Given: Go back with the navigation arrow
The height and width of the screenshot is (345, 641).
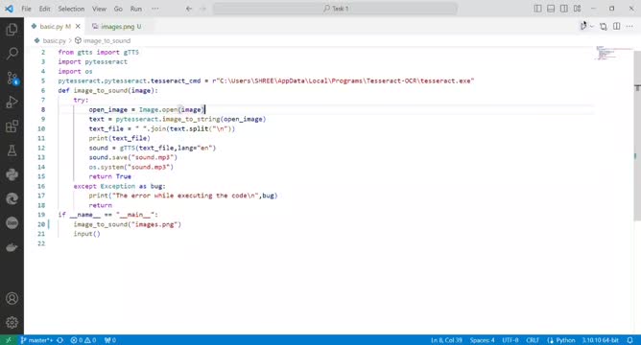Looking at the screenshot, I should coord(189,9).
